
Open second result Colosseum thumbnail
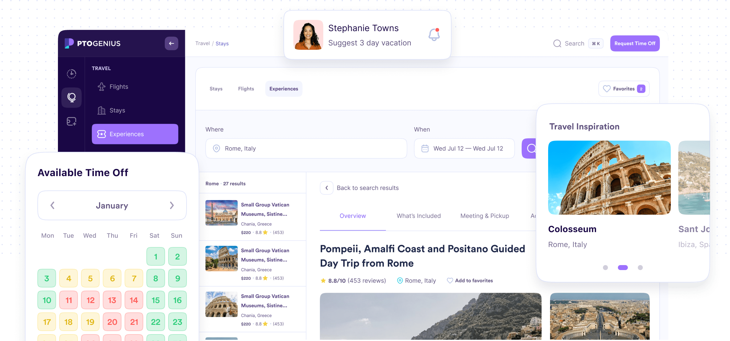[x=221, y=259]
